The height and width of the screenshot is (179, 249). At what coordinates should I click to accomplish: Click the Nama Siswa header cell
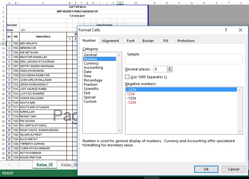pyautogui.click(x=43, y=37)
